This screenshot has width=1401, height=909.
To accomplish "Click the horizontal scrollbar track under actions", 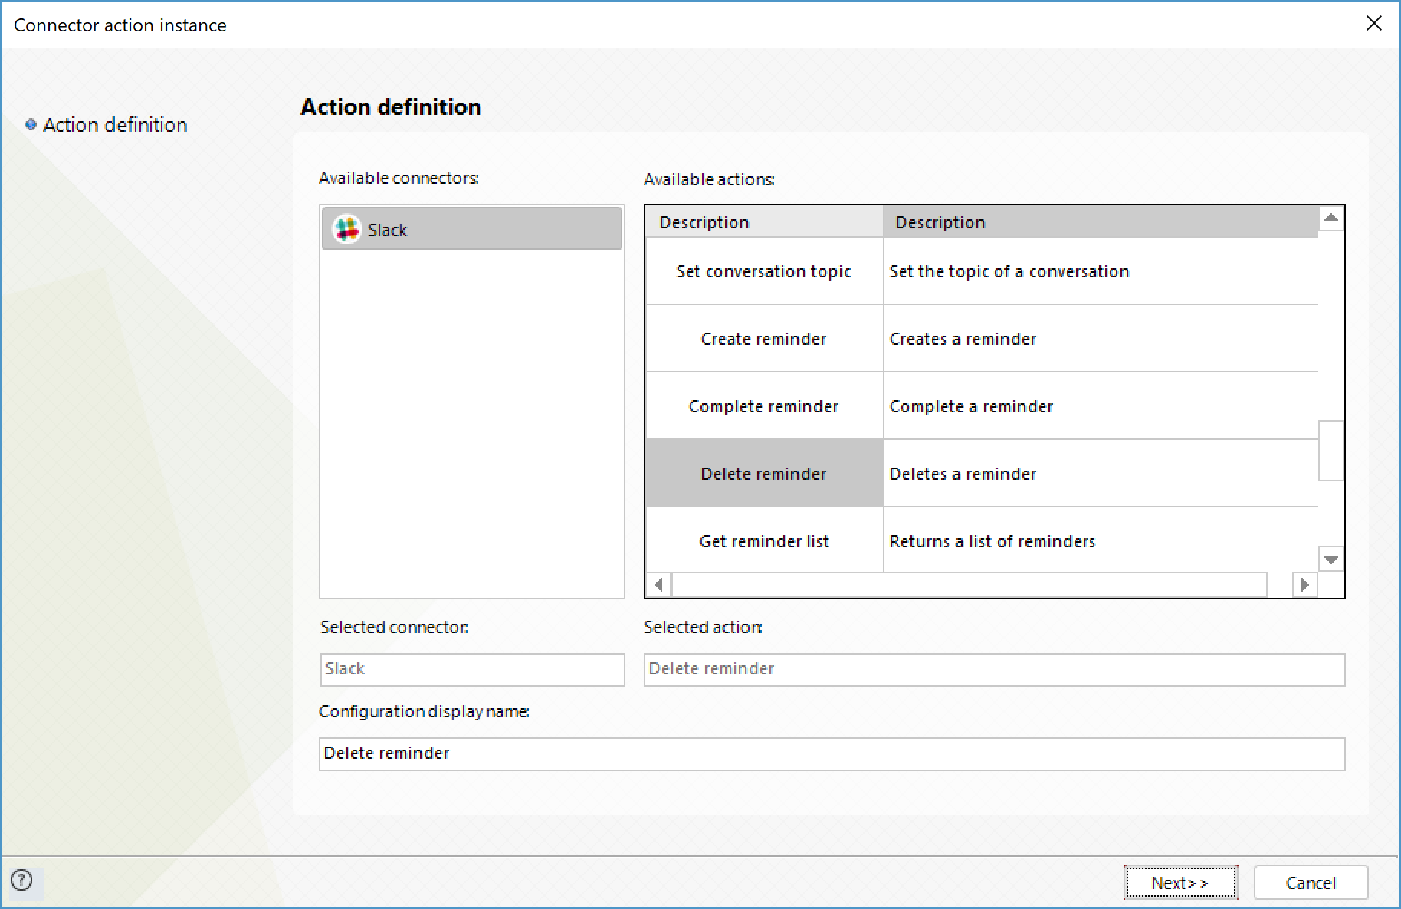I will 970,585.
